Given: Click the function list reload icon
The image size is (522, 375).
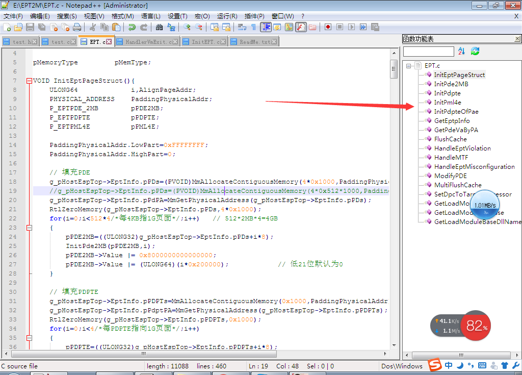Looking at the screenshot, I should coord(475,51).
